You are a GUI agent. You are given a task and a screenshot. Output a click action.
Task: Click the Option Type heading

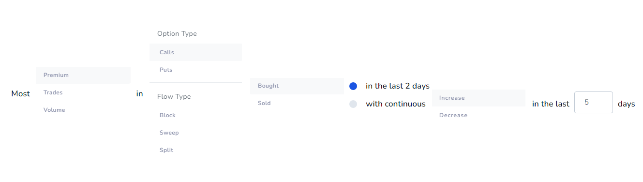point(177,34)
